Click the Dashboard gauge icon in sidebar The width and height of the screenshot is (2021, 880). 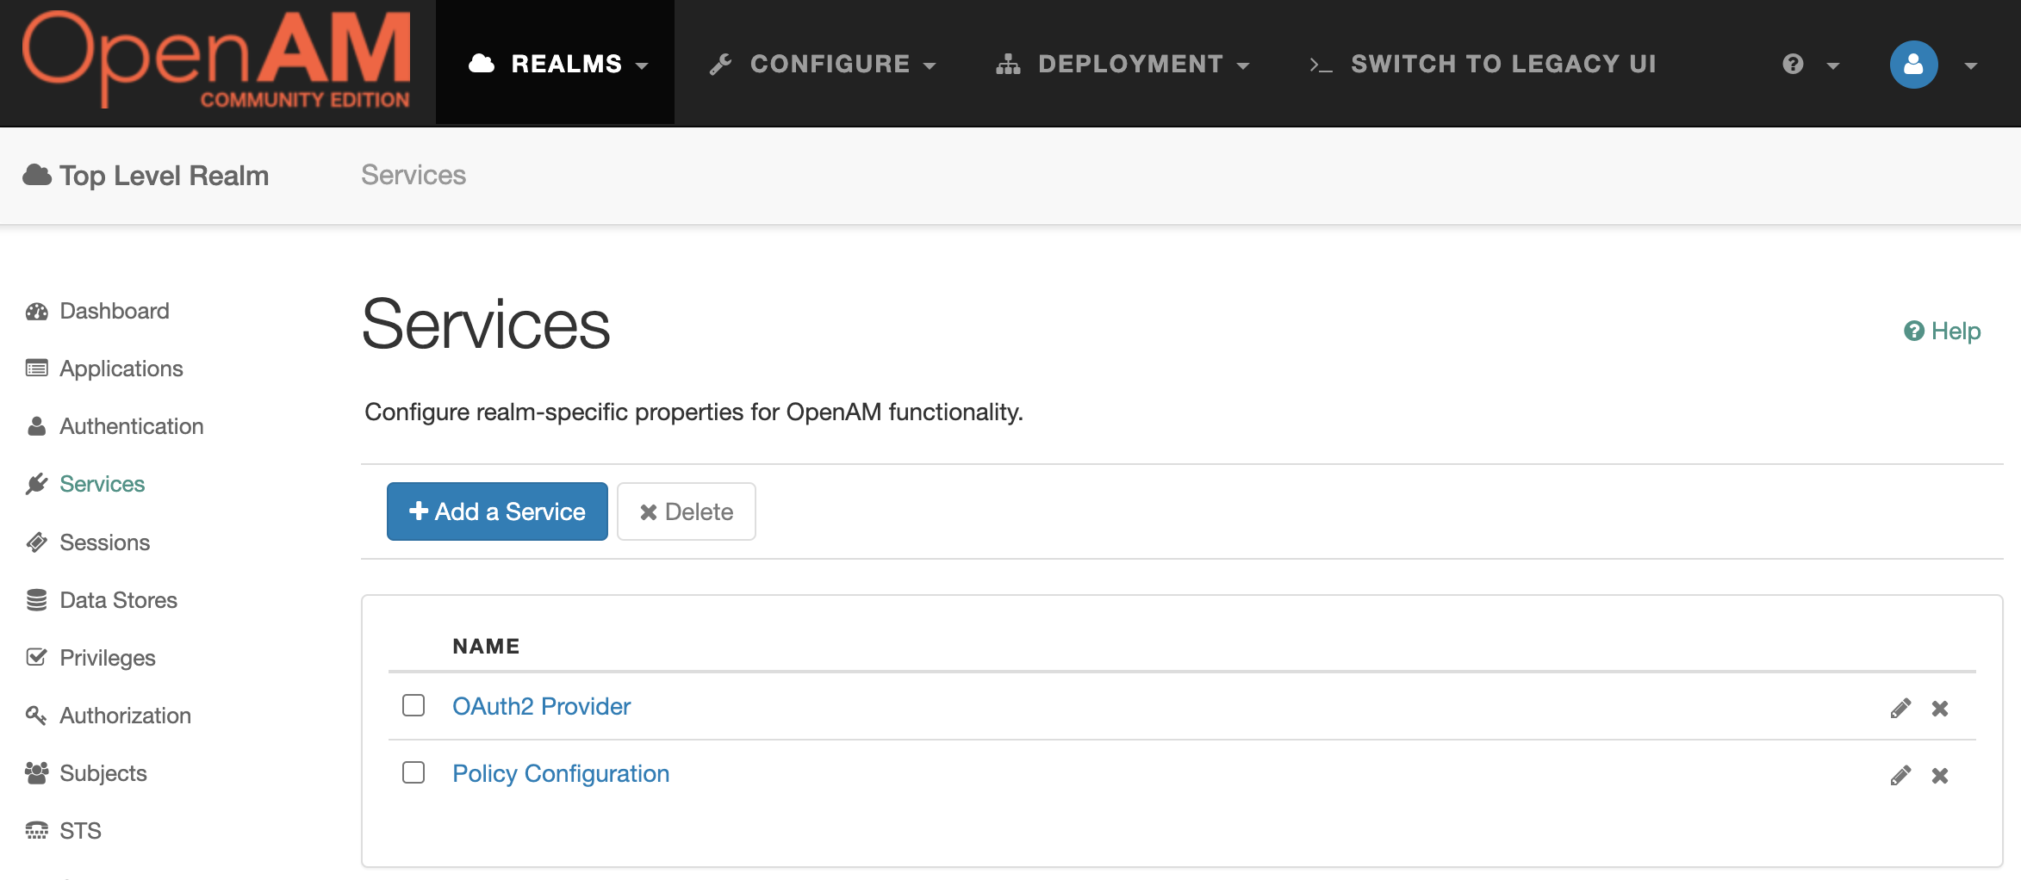37,311
